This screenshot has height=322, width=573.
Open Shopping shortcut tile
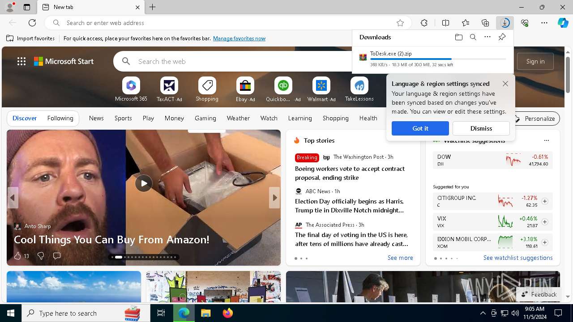pyautogui.click(x=207, y=89)
